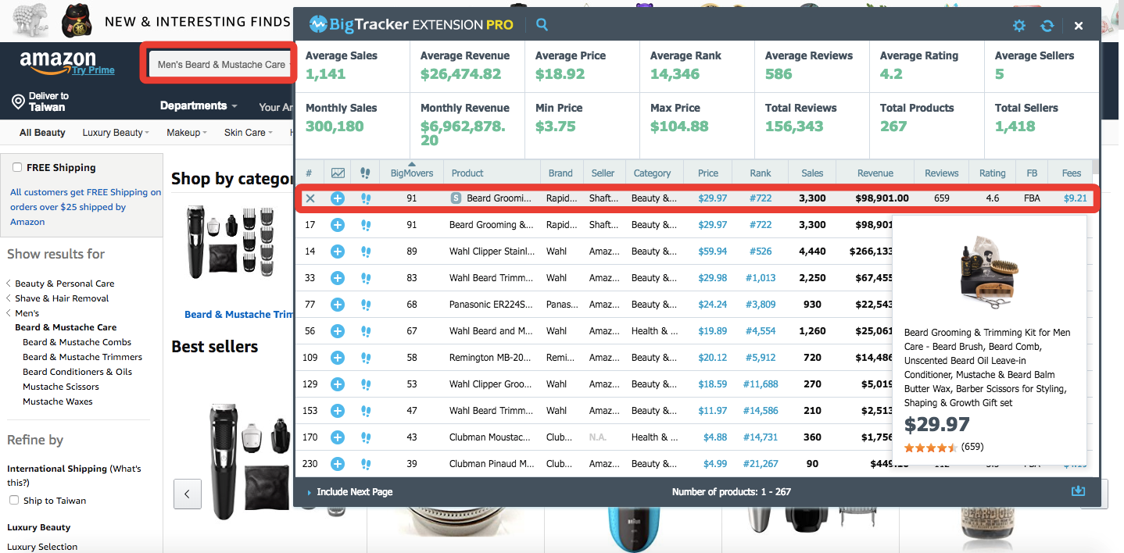1124x553 pixels.
Task: Click the Try Prime link
Action: point(93,70)
